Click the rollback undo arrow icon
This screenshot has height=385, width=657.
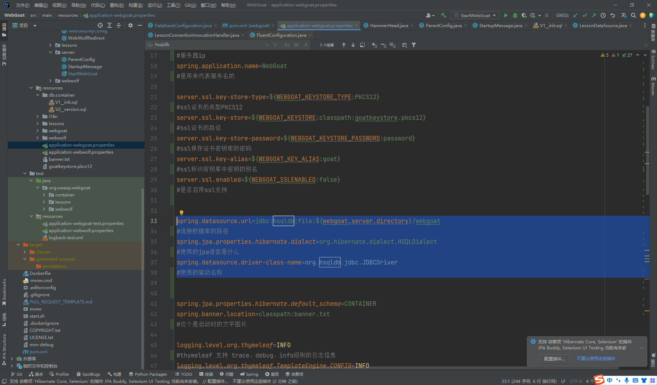pos(612,15)
